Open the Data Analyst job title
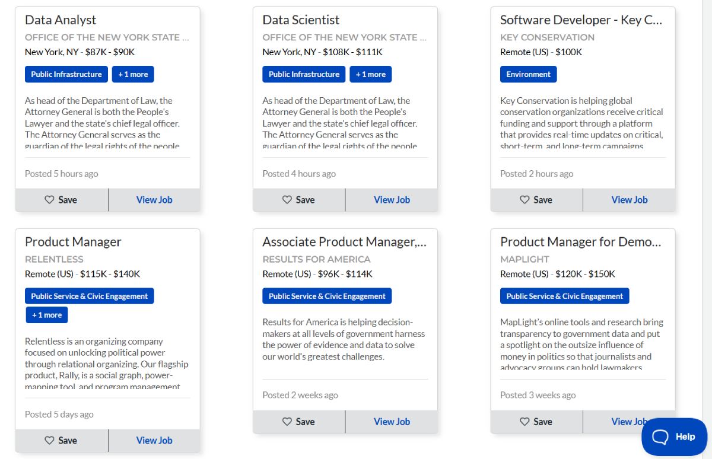Viewport: 712px width, 459px height. coord(61,20)
